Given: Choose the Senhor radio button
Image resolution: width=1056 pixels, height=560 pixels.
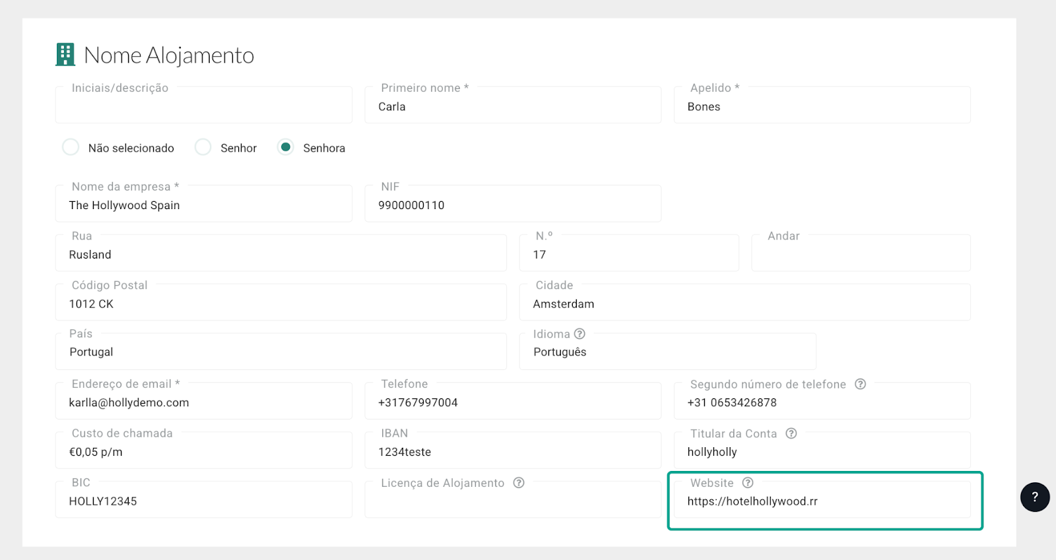Looking at the screenshot, I should (203, 147).
